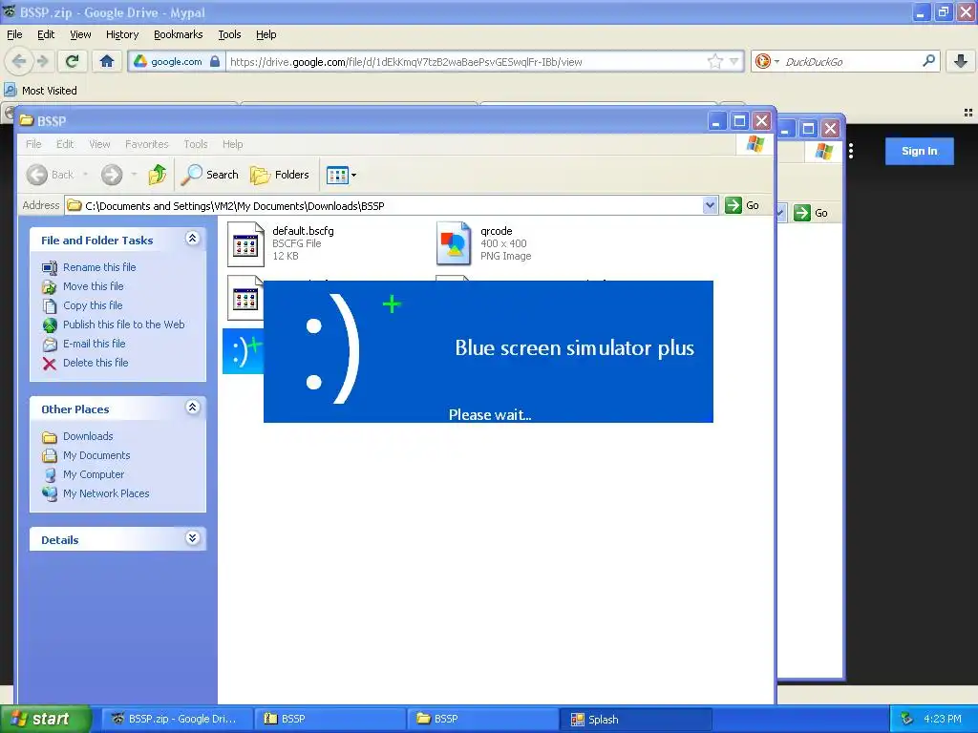Open the browser Help menu
978x733 pixels.
coord(266,34)
